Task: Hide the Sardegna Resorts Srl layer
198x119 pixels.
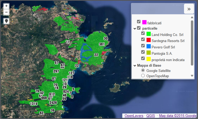Action: [143, 39]
